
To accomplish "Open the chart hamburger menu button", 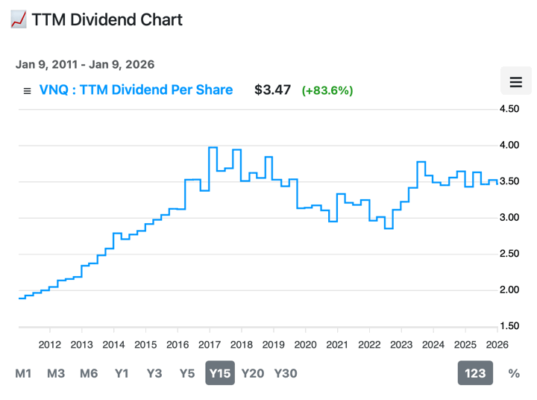I will tap(515, 82).
